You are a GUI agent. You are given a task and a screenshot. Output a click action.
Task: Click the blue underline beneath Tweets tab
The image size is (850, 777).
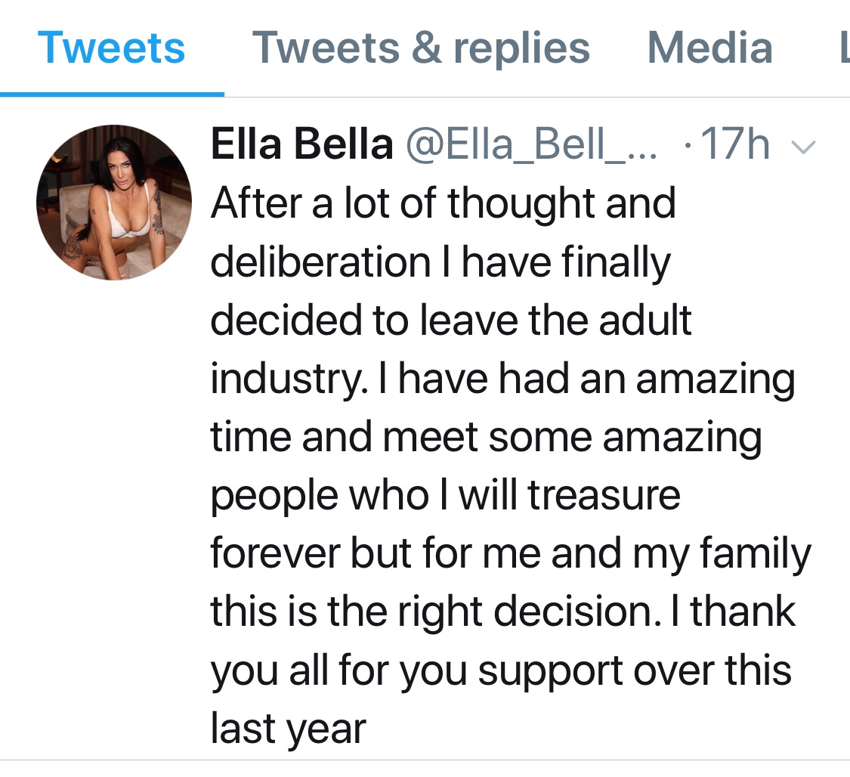point(112,94)
